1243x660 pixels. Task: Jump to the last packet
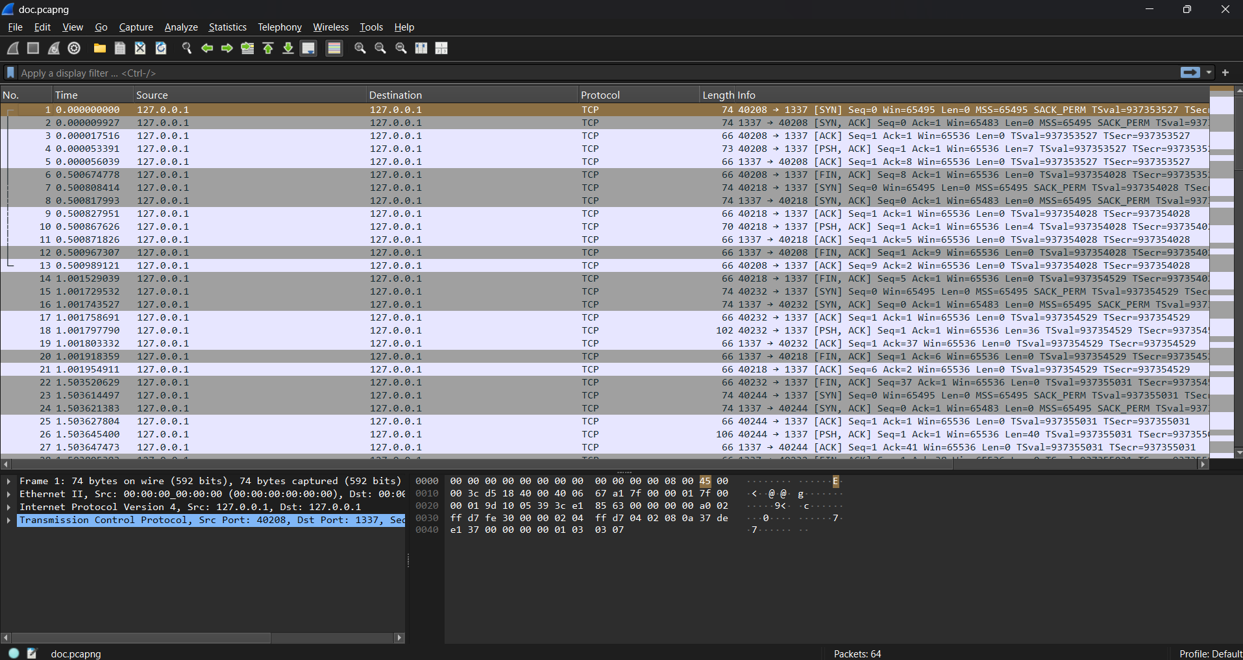(x=288, y=48)
